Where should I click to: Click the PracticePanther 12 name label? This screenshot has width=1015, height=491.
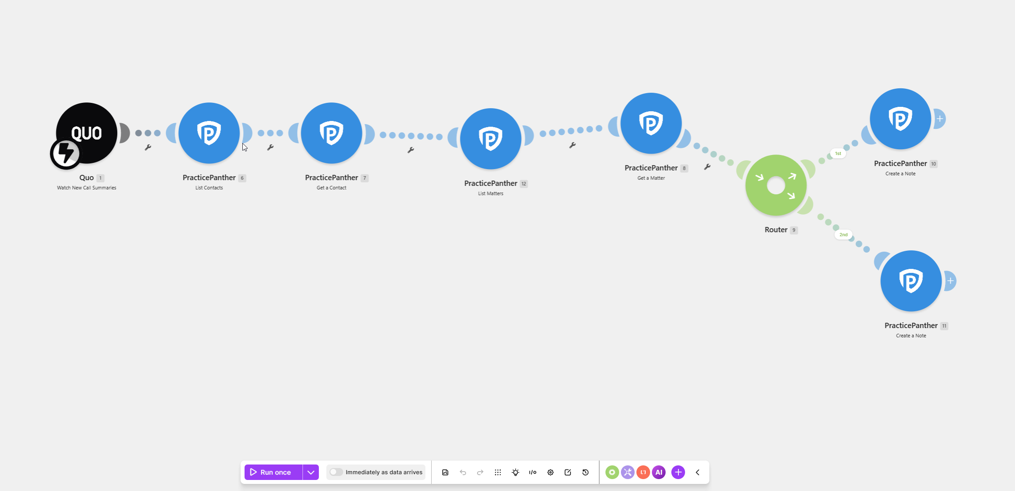tap(491, 183)
